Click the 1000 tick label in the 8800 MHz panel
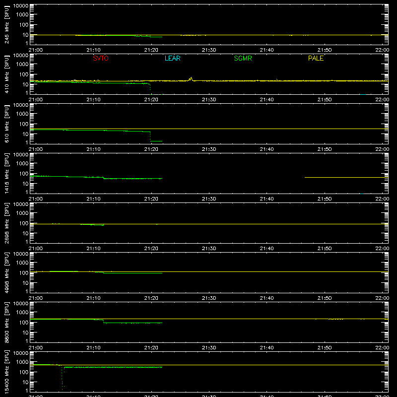The width and height of the screenshot is (397, 397). tap(22, 313)
